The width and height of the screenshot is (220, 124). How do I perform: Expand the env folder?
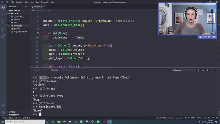pyautogui.click(x=18, y=23)
